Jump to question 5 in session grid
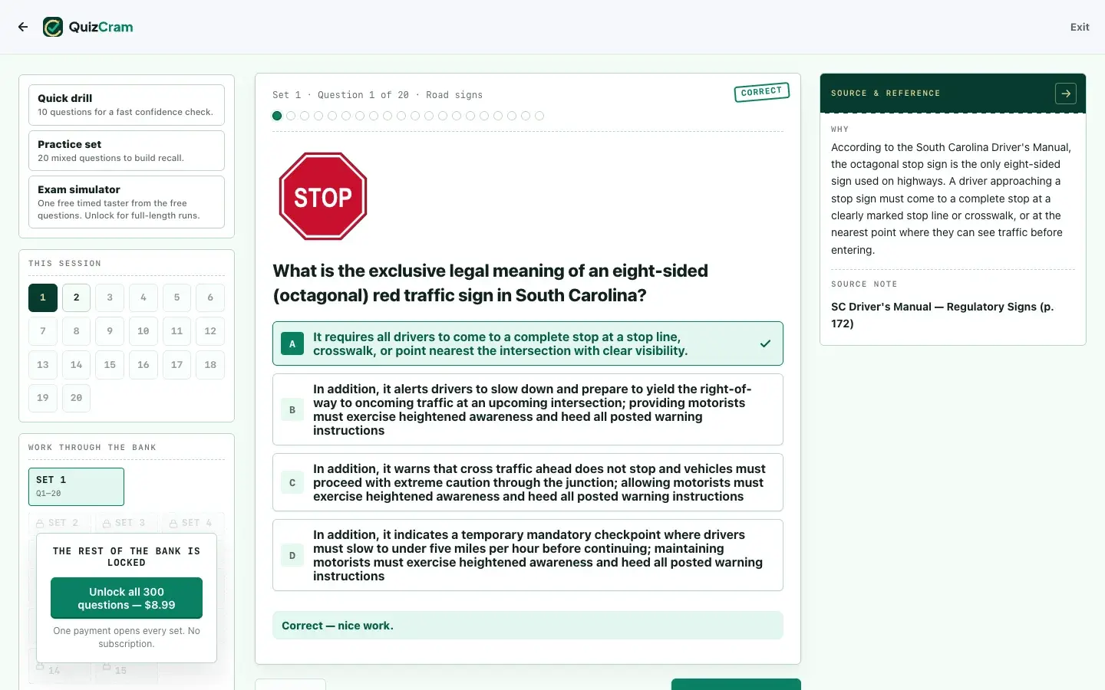 click(176, 297)
